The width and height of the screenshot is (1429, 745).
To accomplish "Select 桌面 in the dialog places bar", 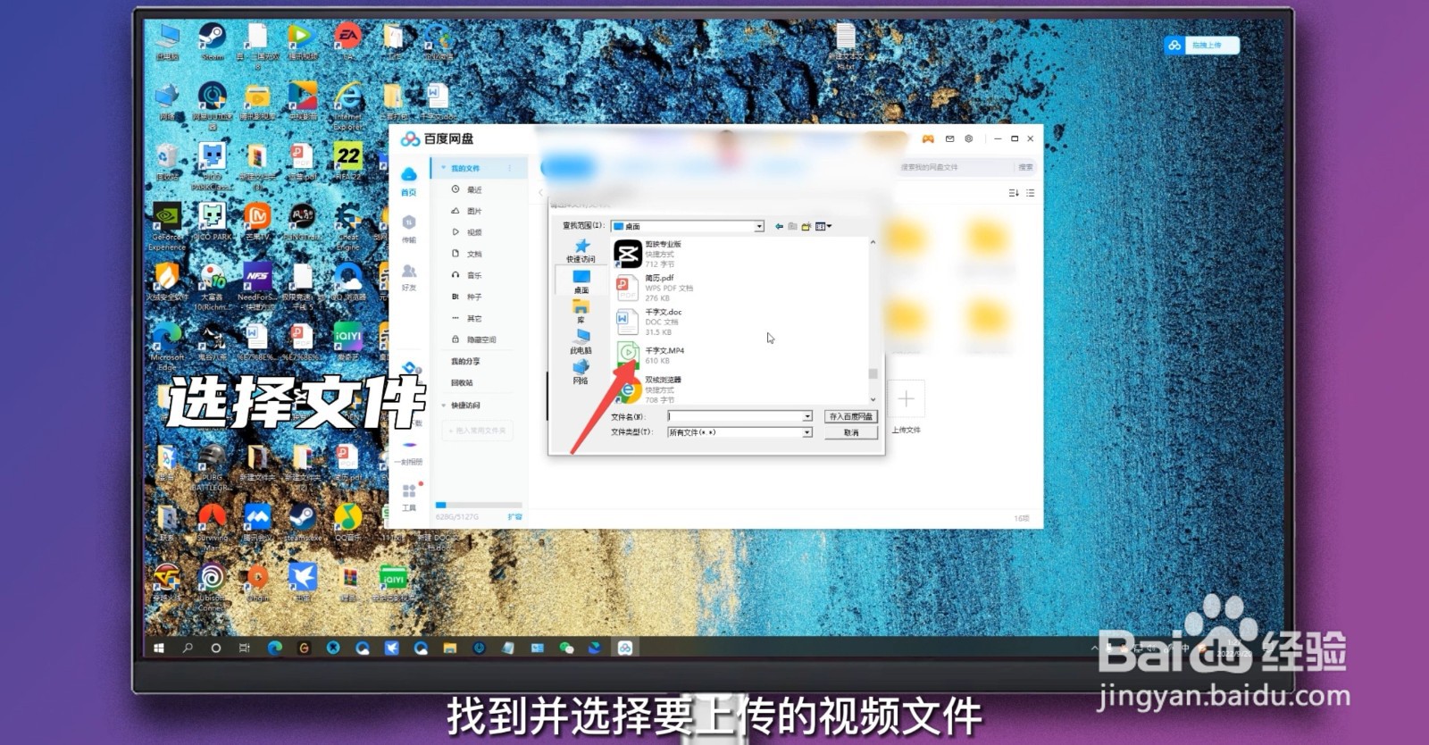I will 581,281.
